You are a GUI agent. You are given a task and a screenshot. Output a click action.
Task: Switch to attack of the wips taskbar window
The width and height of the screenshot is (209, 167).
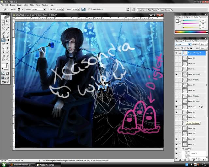[x=22, y=165]
